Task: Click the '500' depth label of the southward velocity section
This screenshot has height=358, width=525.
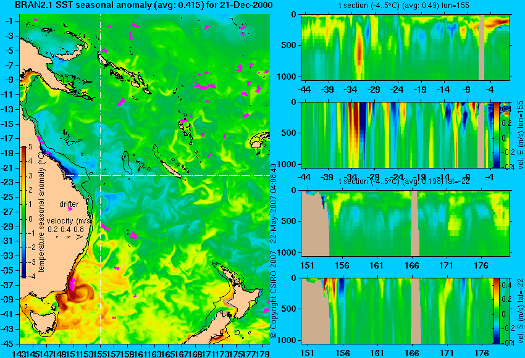Action: coord(288,309)
